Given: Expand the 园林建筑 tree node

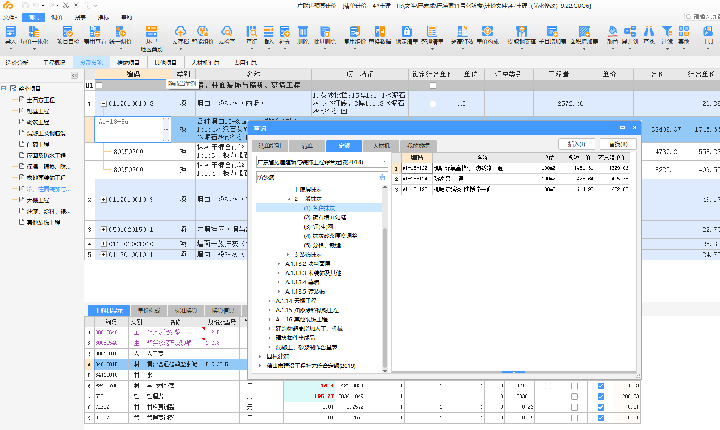Looking at the screenshot, I should (x=260, y=357).
